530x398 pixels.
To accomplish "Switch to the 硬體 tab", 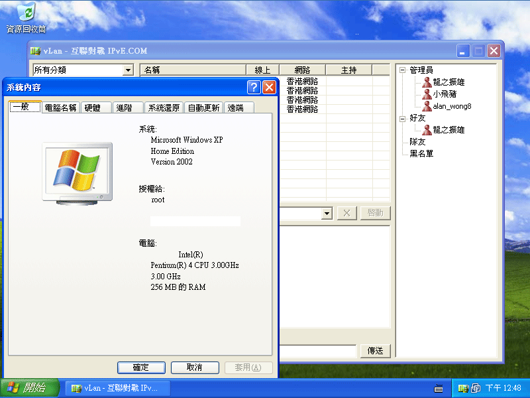I will pyautogui.click(x=96, y=107).
